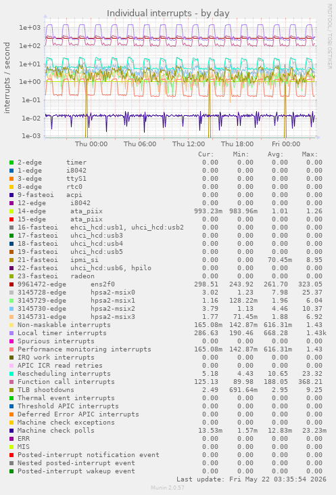Click the yellow-green 14-edge ata_piix swatch
This screenshot has width=336, height=495.
[11, 211]
